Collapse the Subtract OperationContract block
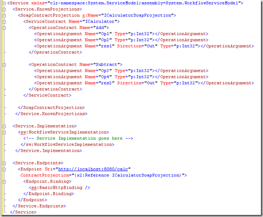Viewport: 263px width, 217px height. click(4, 65)
